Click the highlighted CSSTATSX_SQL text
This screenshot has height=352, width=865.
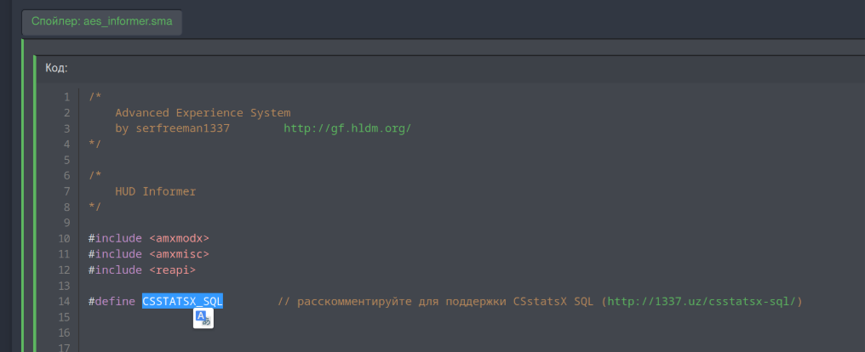point(182,301)
